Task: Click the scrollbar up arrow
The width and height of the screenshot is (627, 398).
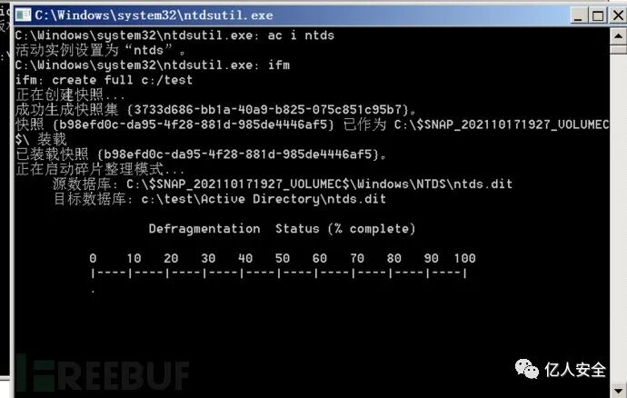Action: pos(618,36)
